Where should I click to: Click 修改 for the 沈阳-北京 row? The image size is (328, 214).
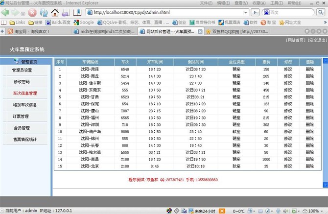pos(288,166)
